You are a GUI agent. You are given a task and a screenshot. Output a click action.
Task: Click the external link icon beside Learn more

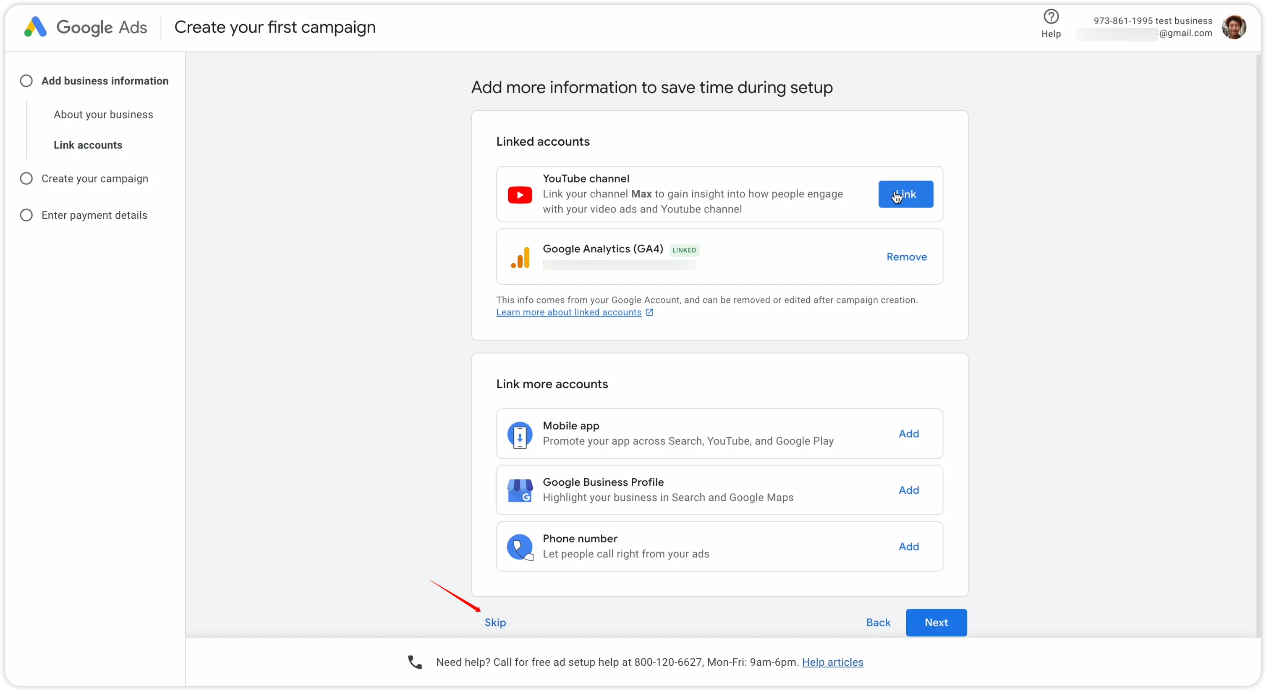click(649, 313)
